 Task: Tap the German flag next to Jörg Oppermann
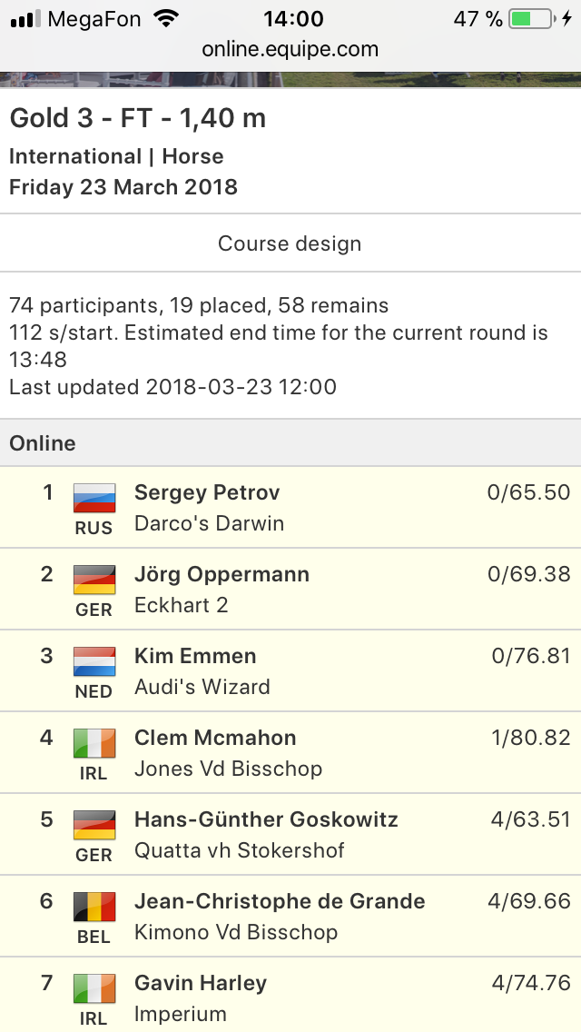pyautogui.click(x=94, y=580)
